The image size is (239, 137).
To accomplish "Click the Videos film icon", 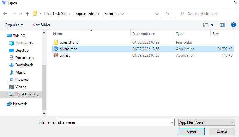I will click(12, 87).
